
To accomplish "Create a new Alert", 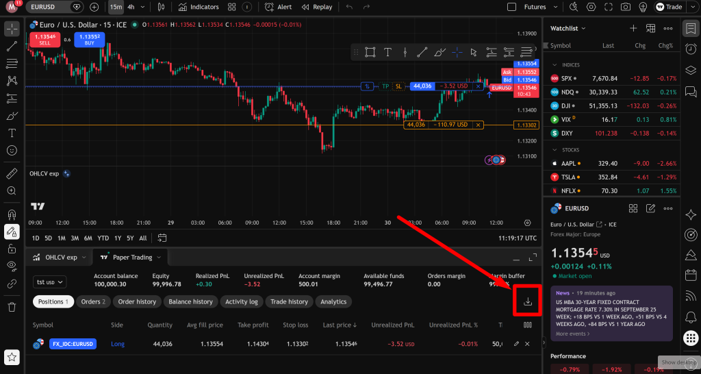I will [278, 7].
